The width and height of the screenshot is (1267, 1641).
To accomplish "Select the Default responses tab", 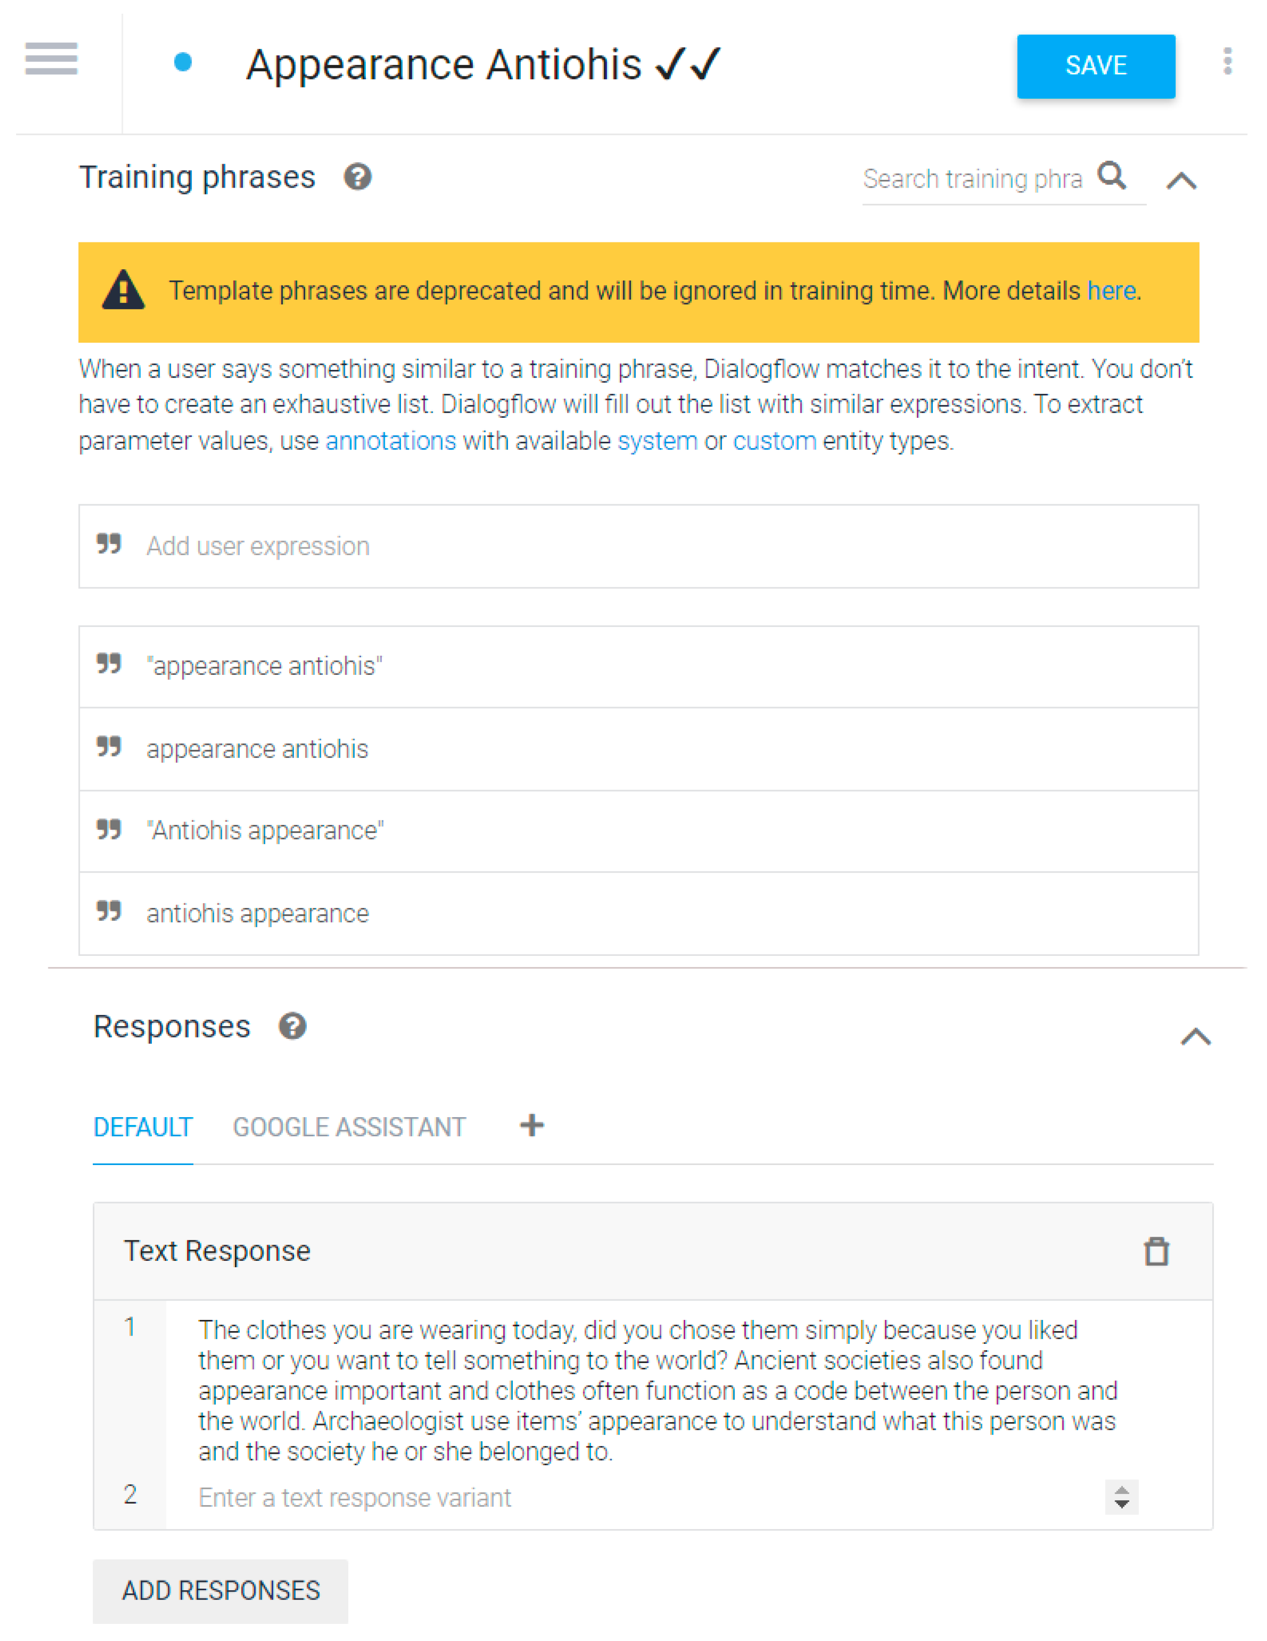I will coord(143,1127).
